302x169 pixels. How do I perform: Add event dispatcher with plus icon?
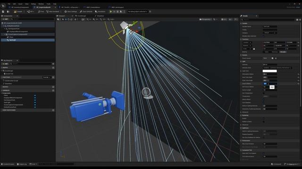tap(53, 110)
